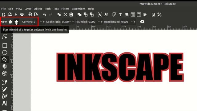The height and width of the screenshot is (111, 197).
Task: Select the Stars and polygons tool
Action: click(x=5, y=59)
